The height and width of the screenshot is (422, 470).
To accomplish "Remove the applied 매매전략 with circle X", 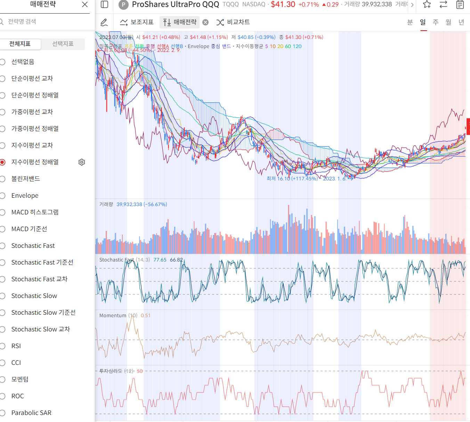I will 205,22.
